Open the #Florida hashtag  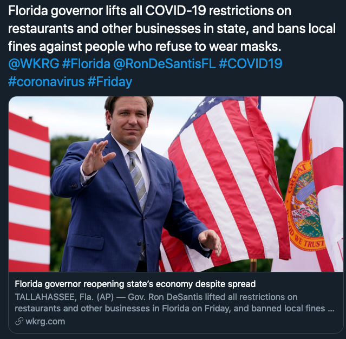[x=86, y=64]
